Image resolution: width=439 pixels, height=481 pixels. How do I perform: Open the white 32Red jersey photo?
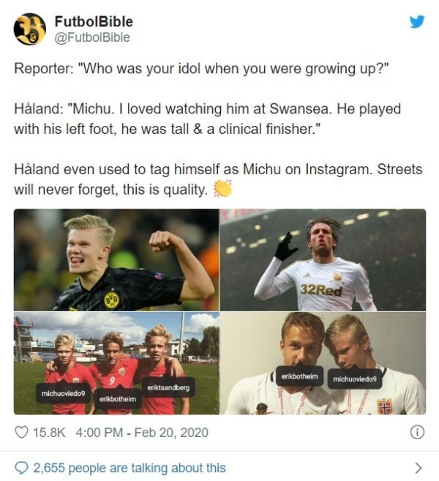(323, 260)
